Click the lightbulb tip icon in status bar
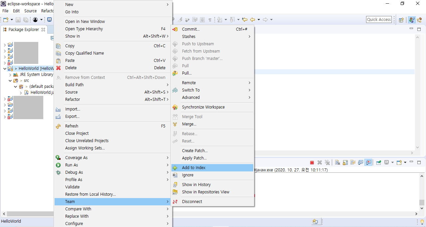The height and width of the screenshot is (227, 426). pos(422,222)
